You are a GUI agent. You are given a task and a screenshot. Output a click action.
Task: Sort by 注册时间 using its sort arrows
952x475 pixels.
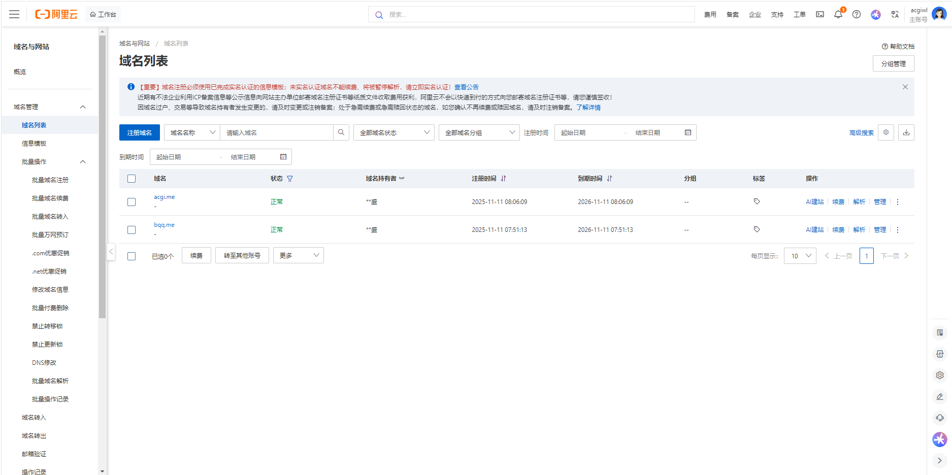(x=503, y=178)
